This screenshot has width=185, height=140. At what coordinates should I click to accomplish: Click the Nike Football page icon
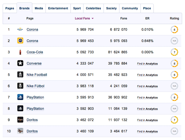point(20,74)
